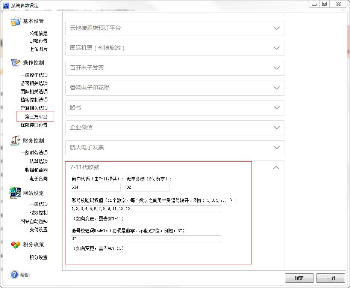Image resolution: width=350 pixels, height=288 pixels.
Task: Click the 网站设定 globe icon
Action: tap(15, 193)
